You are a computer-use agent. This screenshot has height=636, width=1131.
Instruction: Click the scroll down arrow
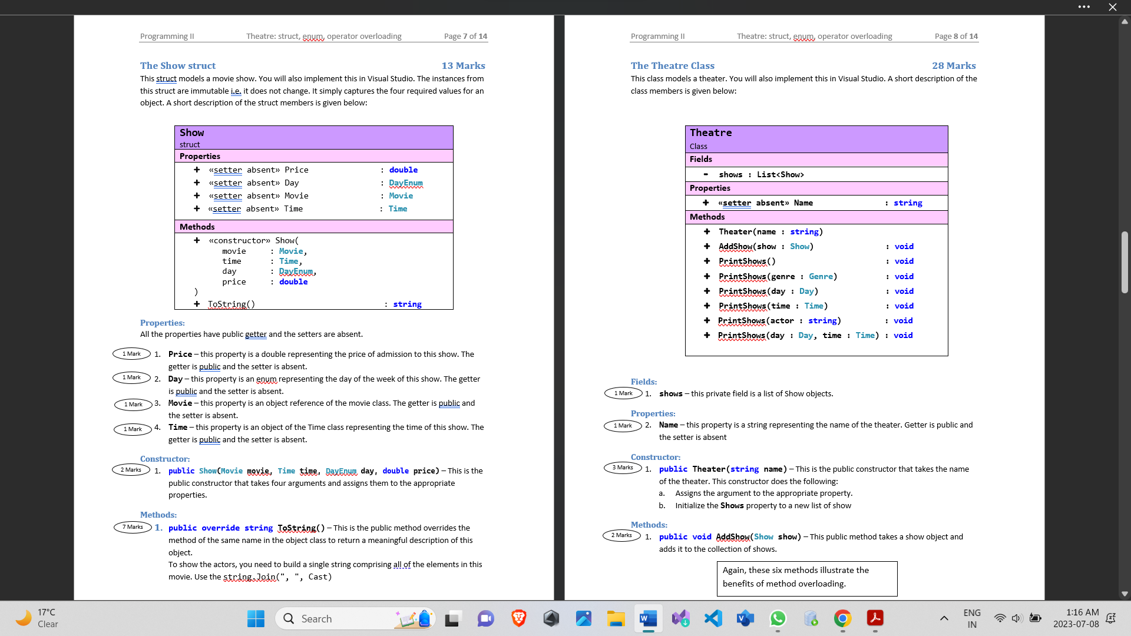coord(1125,594)
